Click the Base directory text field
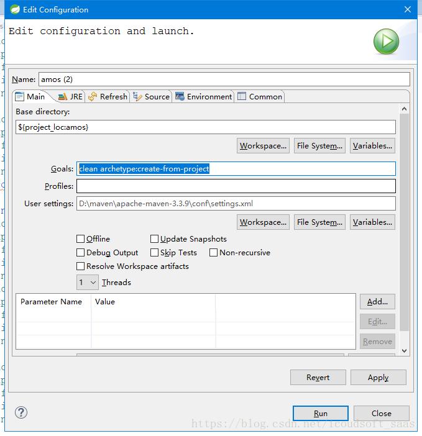422x436 pixels. (x=206, y=127)
